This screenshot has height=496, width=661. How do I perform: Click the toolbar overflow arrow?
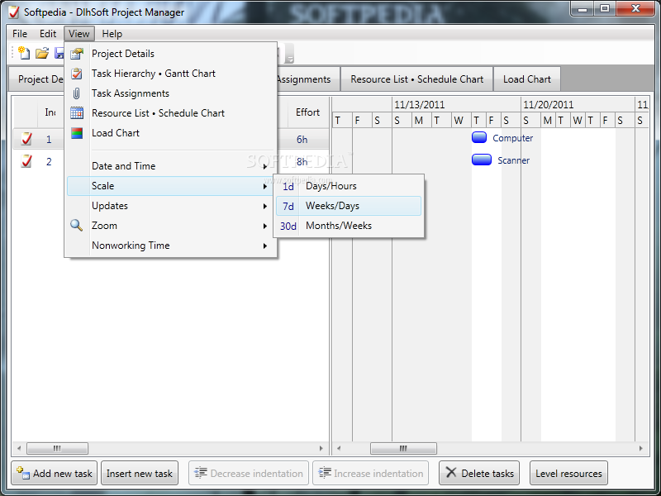coord(290,54)
